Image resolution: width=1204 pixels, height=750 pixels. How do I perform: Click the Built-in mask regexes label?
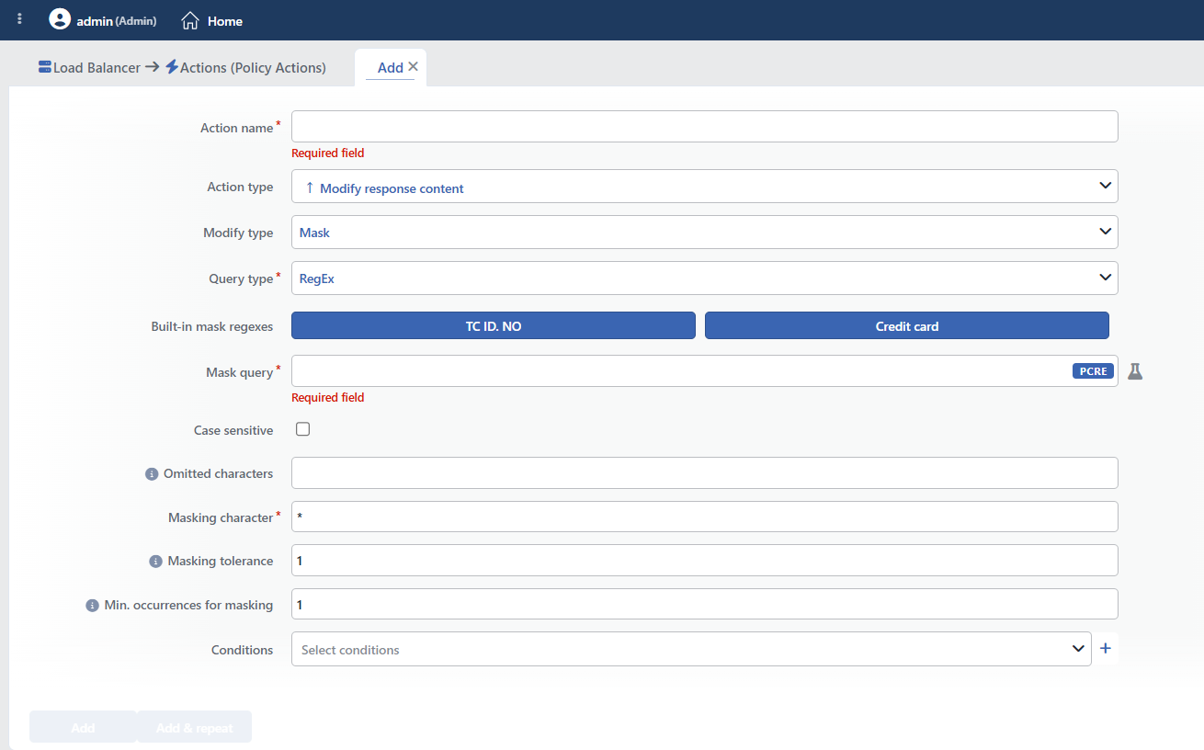tap(212, 326)
